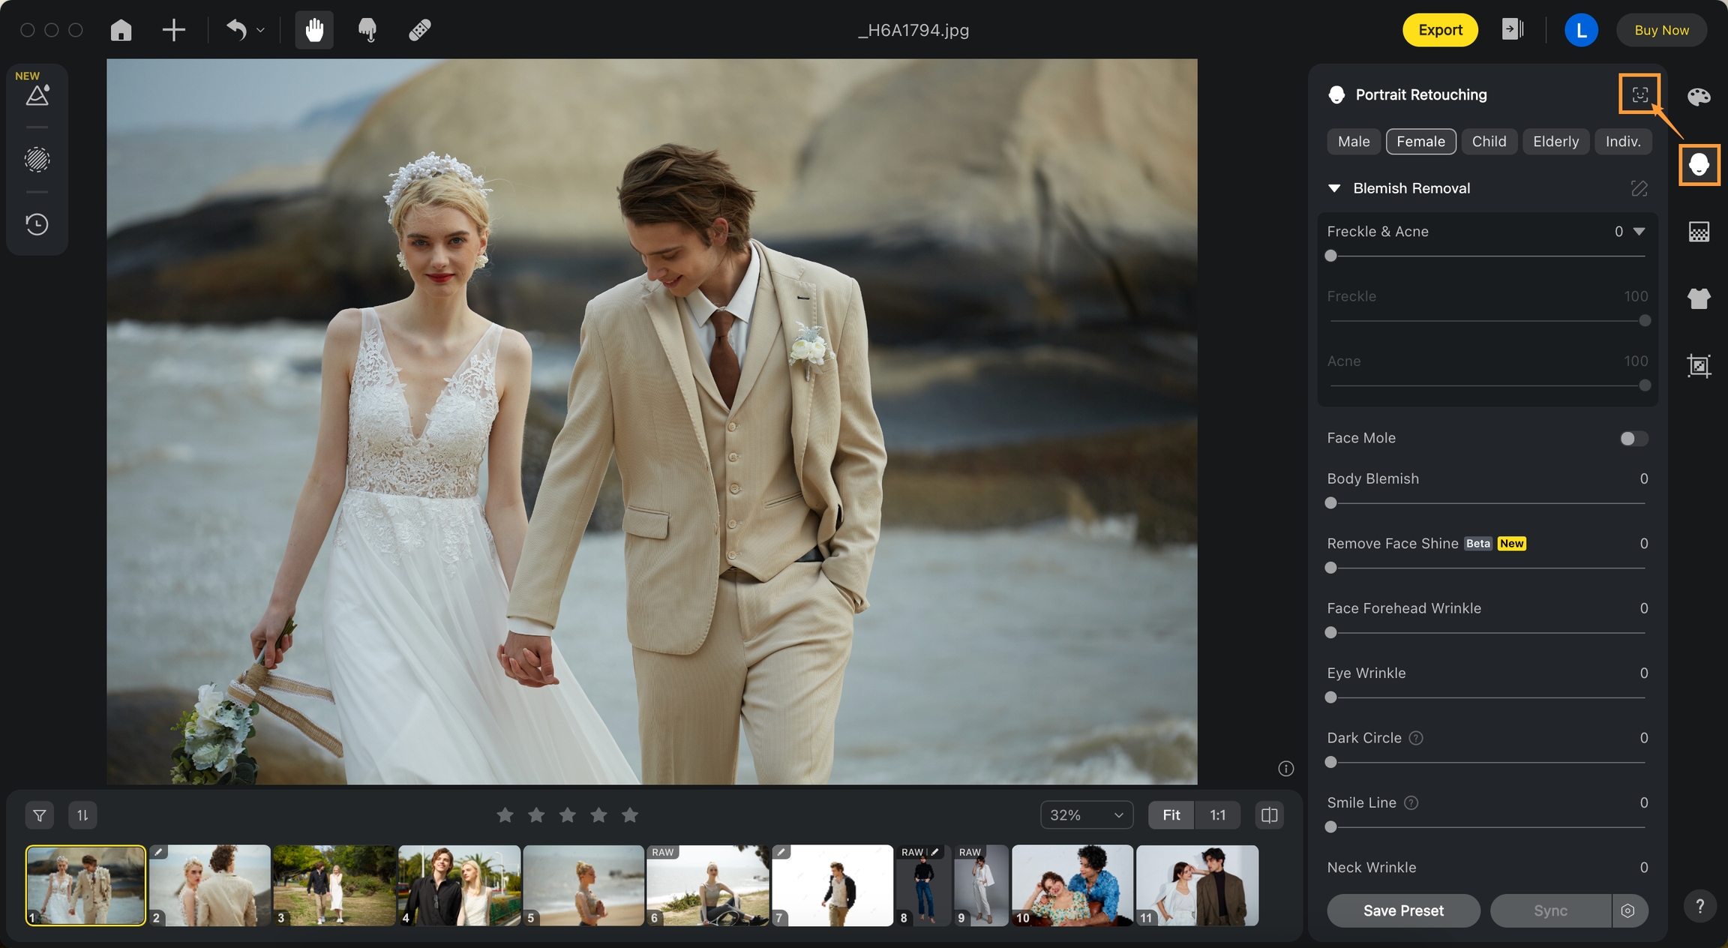Open the color palette adjustment panel
The width and height of the screenshot is (1728, 948).
(x=1699, y=97)
